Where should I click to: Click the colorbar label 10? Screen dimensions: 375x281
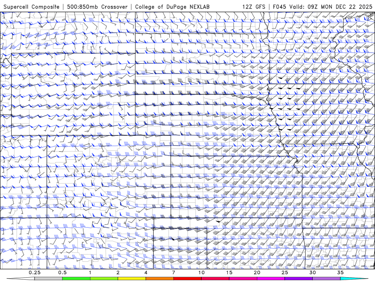202,273
